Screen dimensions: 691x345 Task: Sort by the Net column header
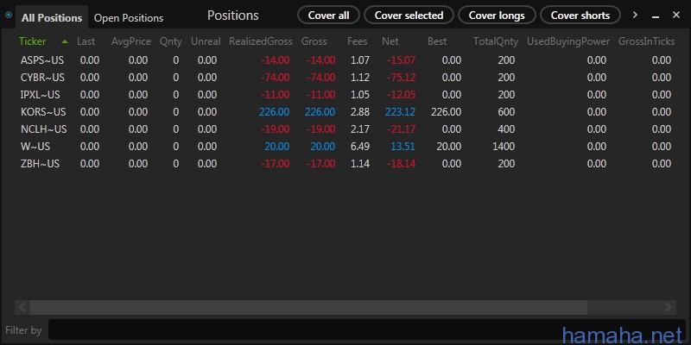390,41
